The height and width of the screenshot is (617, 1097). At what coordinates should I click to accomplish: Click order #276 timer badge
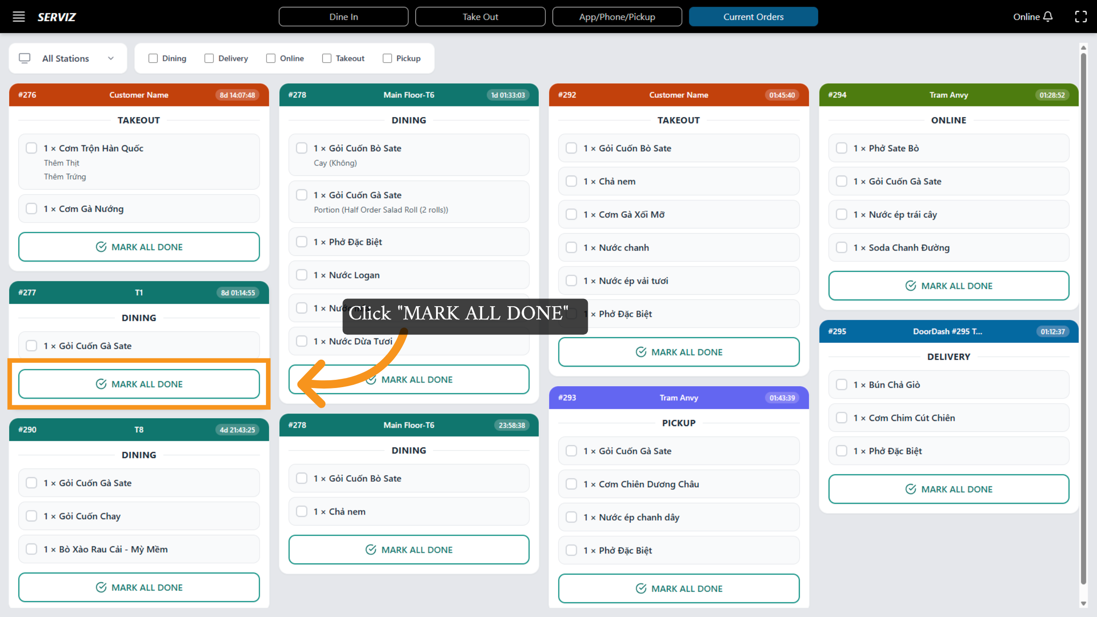[237, 95]
